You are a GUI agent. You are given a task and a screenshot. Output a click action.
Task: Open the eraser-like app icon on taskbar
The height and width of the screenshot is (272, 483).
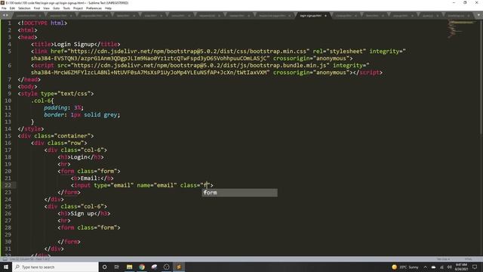click(154, 267)
